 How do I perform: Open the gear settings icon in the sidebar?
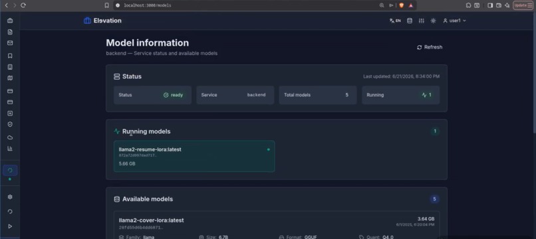click(x=10, y=197)
